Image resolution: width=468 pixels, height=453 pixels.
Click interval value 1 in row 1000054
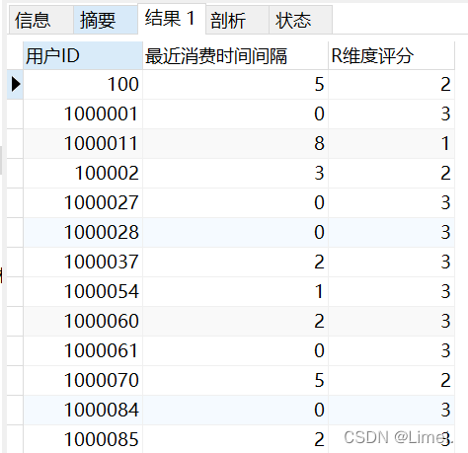[235, 291]
